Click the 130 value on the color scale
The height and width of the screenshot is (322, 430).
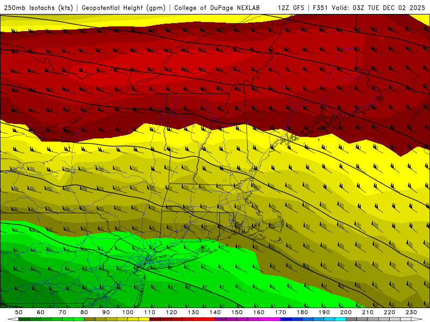(x=193, y=312)
